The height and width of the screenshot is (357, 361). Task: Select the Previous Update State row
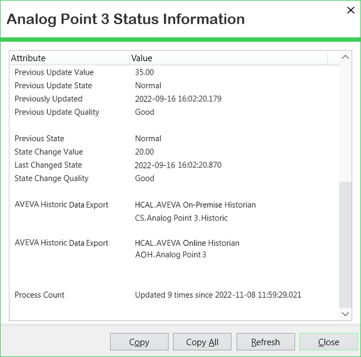(x=53, y=86)
